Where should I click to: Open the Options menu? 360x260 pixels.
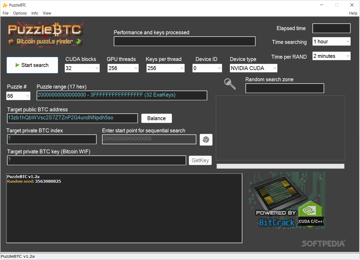pos(20,13)
